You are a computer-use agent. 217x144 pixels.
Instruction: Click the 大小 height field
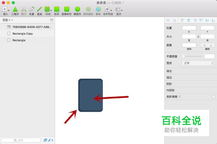click(208, 36)
